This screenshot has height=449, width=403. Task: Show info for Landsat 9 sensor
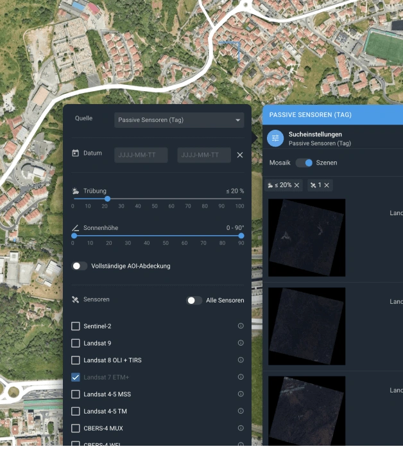point(241,343)
